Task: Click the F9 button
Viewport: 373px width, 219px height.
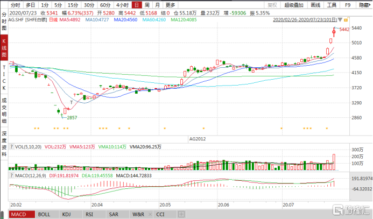Action: click(348, 5)
